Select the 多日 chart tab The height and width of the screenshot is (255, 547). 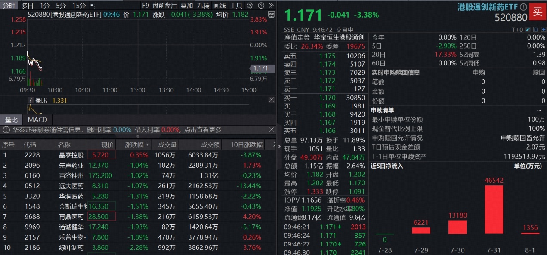[27, 4]
